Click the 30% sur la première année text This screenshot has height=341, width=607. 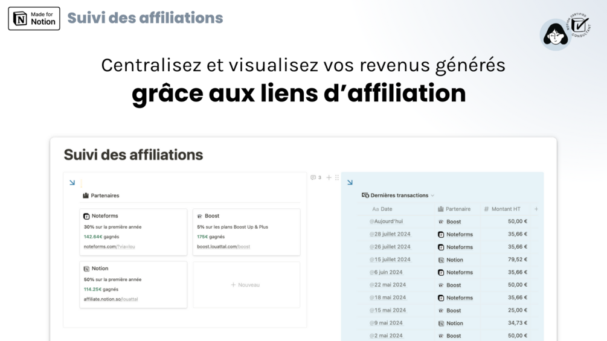click(113, 228)
